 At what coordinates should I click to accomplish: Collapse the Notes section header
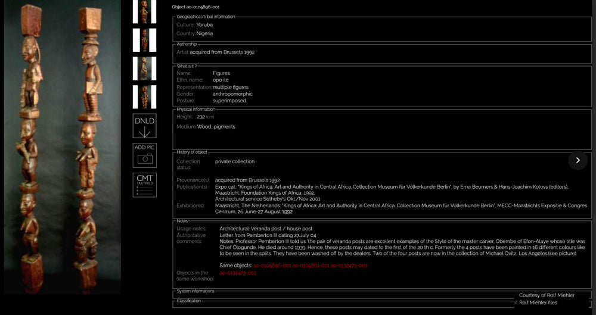click(x=182, y=221)
